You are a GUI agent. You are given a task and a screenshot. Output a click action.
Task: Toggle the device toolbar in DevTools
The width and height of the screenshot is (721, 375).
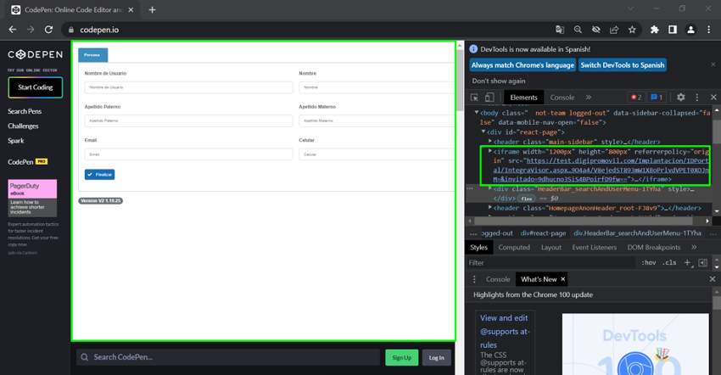click(489, 98)
